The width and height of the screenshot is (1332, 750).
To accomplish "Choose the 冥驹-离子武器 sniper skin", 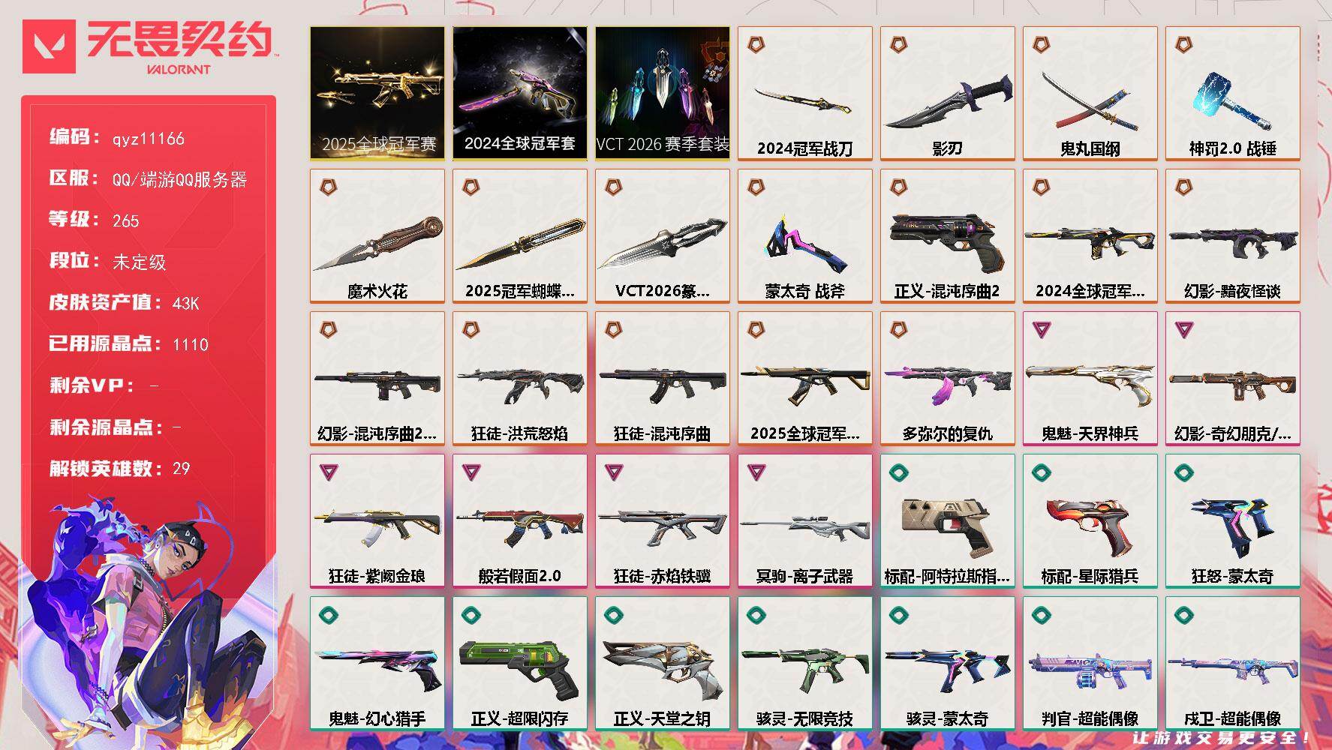I will 805,520.
